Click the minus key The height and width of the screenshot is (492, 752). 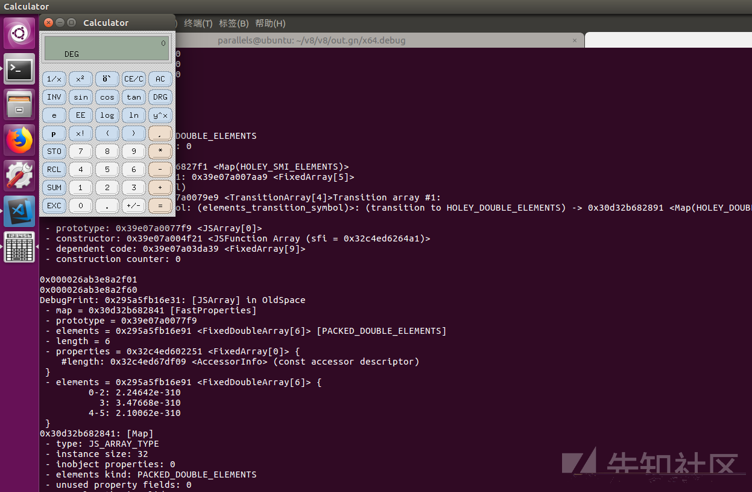click(x=160, y=170)
